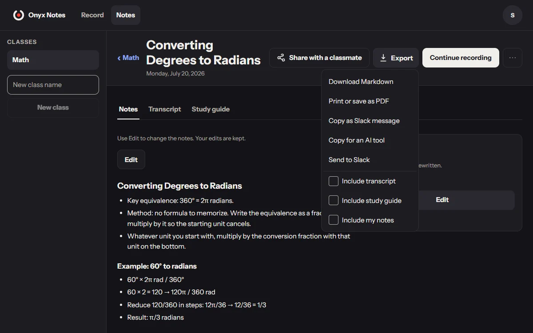
Task: Click the Converting Degrees to Radians page title
Action: click(x=203, y=52)
